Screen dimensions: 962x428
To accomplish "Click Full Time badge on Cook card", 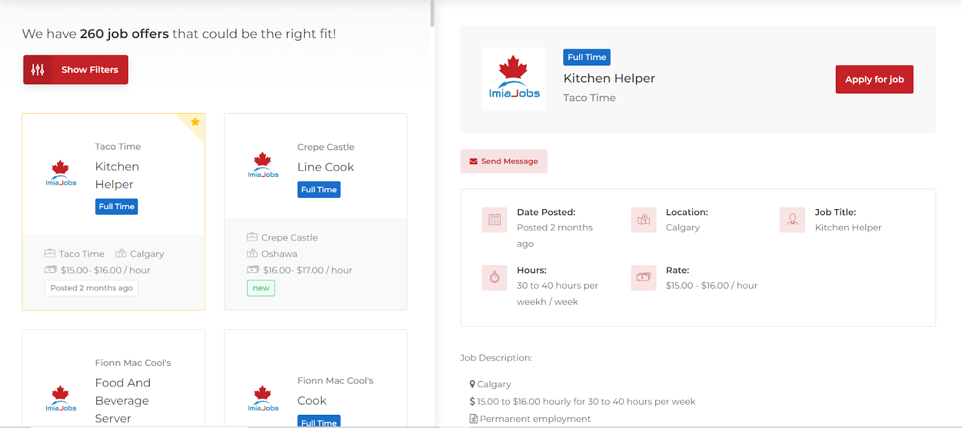I will tap(319, 421).
